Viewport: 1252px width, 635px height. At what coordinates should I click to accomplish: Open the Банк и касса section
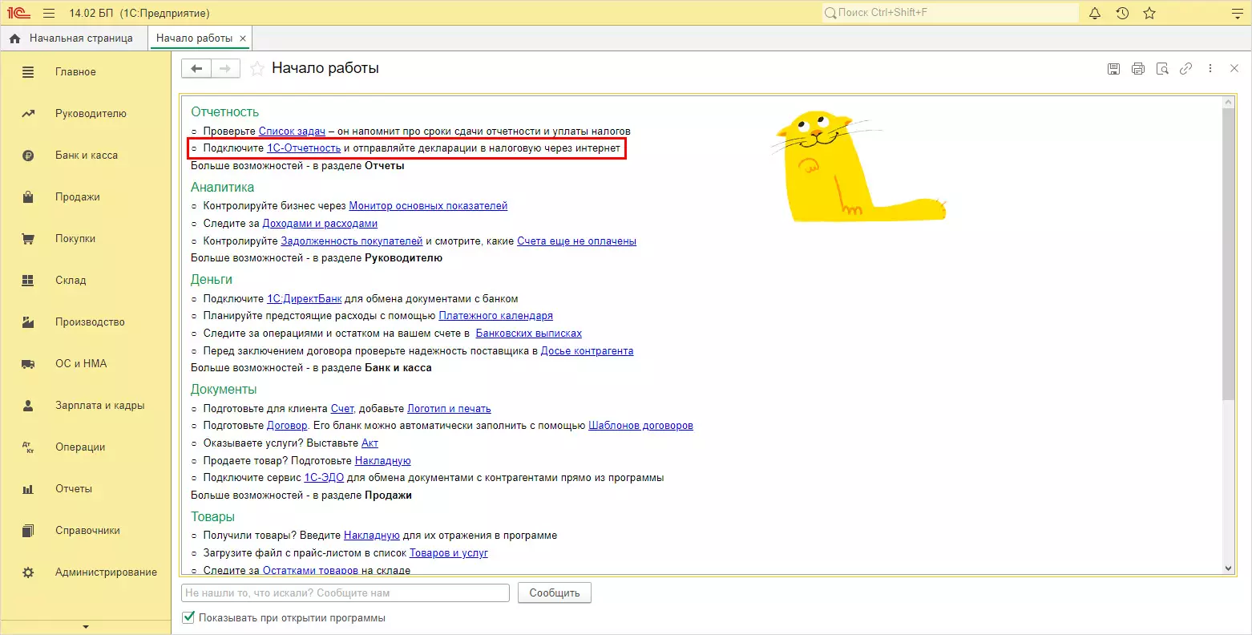tap(87, 156)
